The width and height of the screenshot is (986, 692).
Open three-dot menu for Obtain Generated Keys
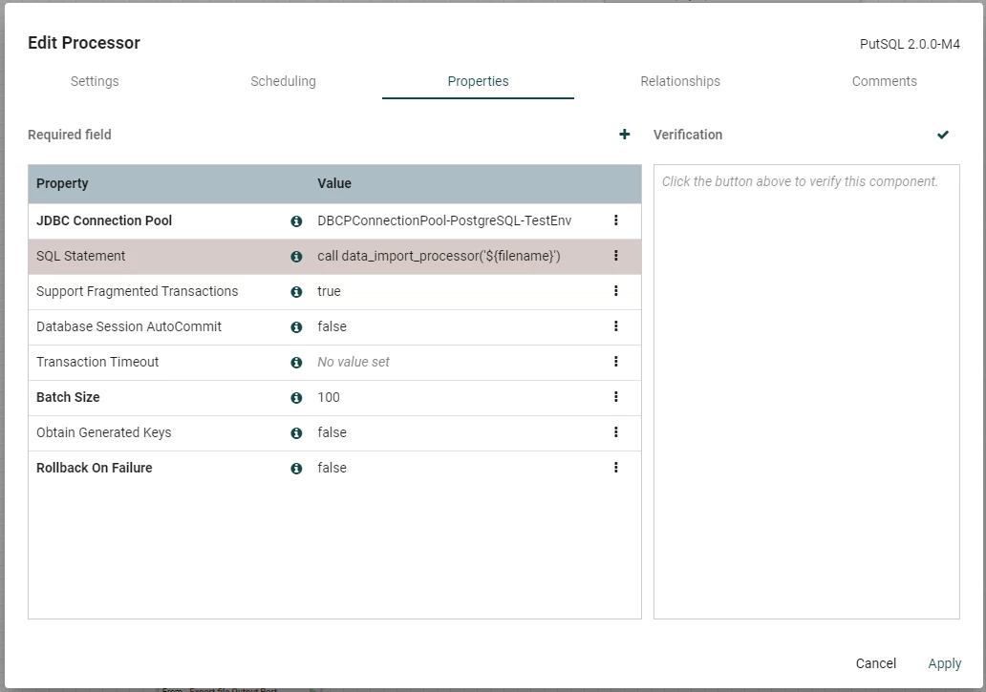pos(615,432)
